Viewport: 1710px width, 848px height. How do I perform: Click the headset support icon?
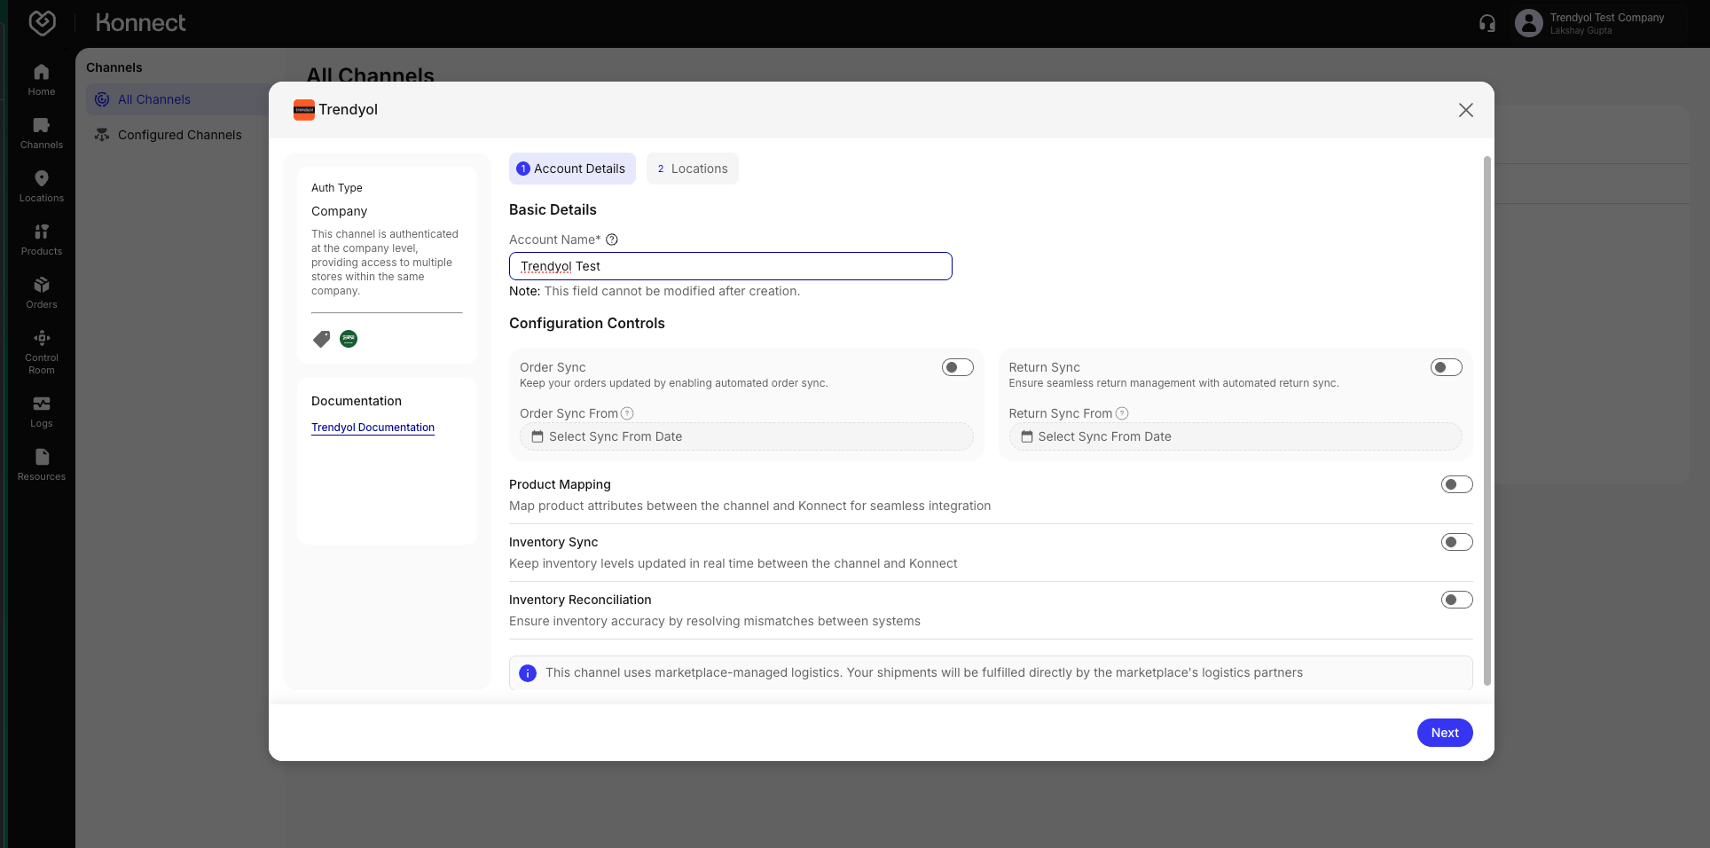coord(1487,23)
